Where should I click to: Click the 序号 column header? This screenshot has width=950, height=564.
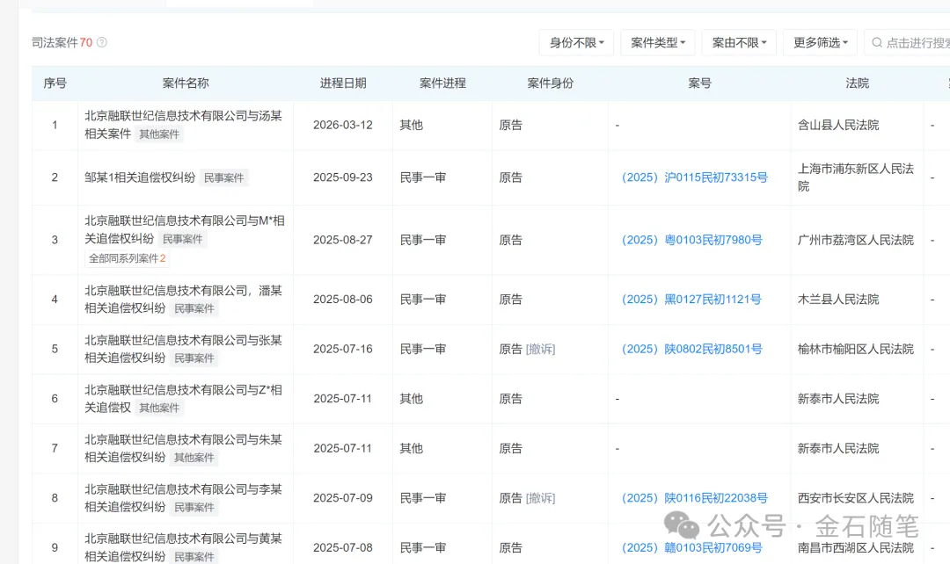click(55, 83)
